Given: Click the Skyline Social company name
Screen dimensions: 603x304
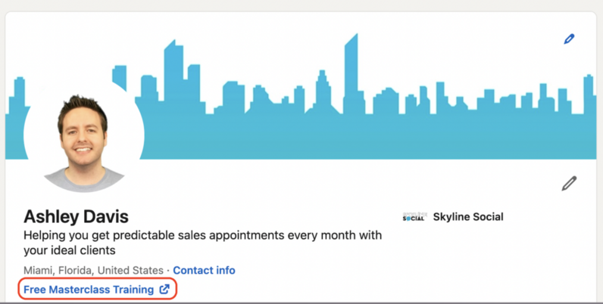Looking at the screenshot, I should [x=467, y=217].
